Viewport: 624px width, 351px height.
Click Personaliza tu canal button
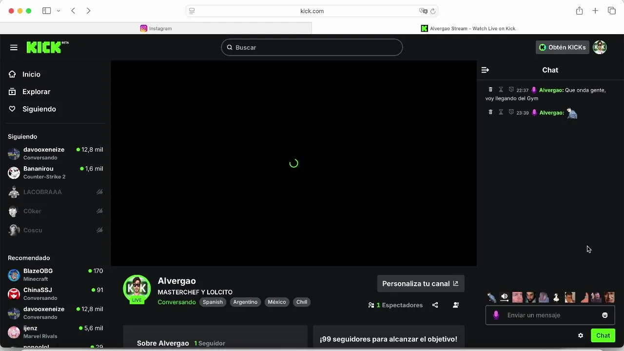[x=421, y=284]
